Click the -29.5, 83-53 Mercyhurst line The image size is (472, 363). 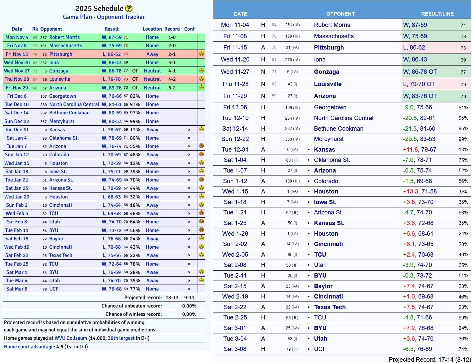click(420, 139)
